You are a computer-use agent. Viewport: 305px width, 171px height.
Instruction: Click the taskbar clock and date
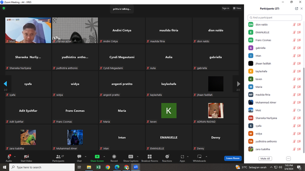[289, 167]
